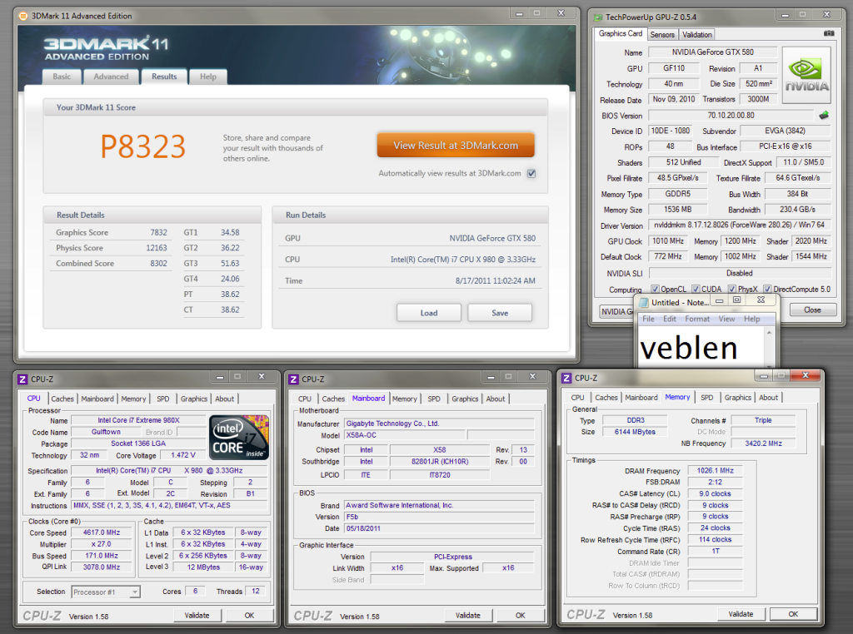Screen dimensions: 853x634
Task: Click Validate in CPU-Z window showing memory Timings
Action: [741, 614]
